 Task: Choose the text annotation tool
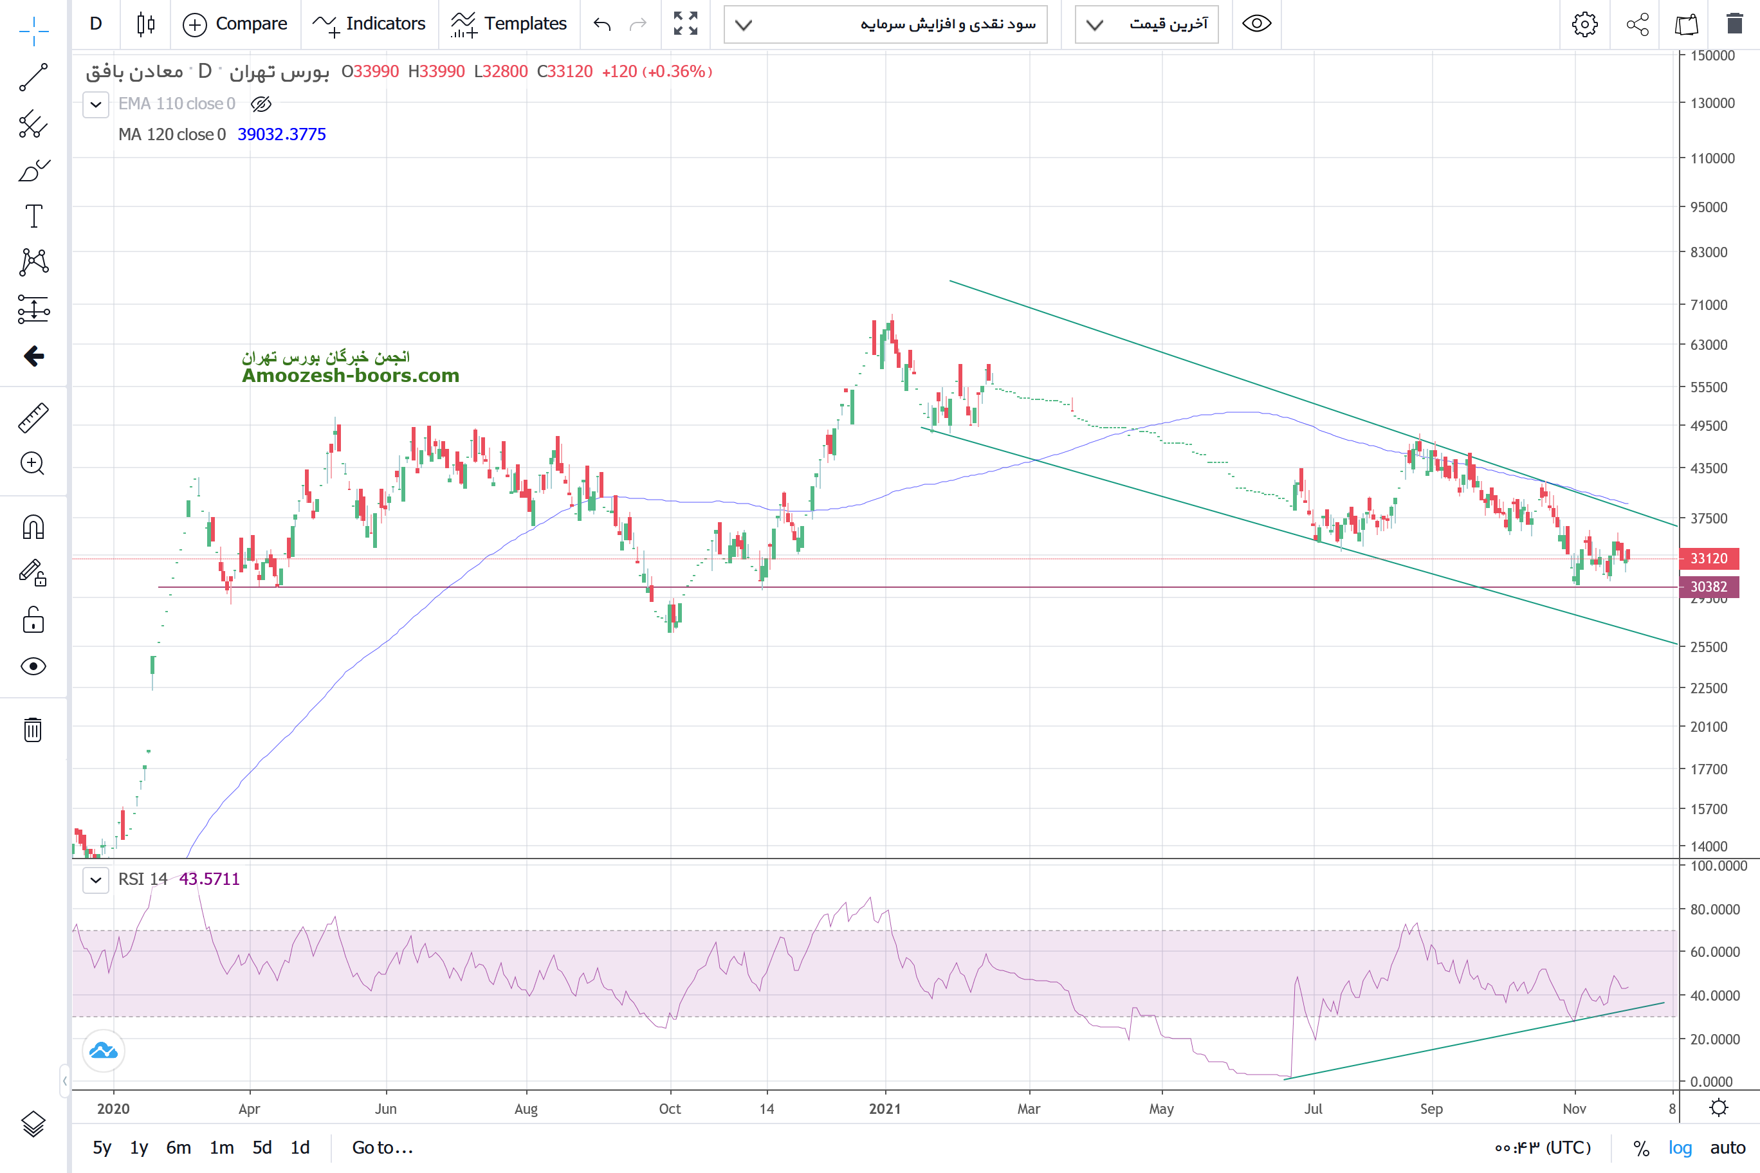tap(33, 216)
